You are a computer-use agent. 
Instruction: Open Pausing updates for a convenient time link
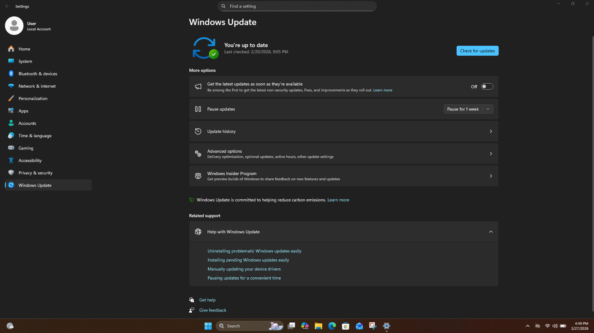[x=244, y=278]
